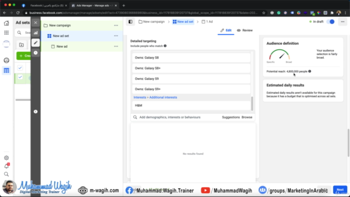Open the Interests category link
The width and height of the screenshot is (350, 197).
point(140,97)
